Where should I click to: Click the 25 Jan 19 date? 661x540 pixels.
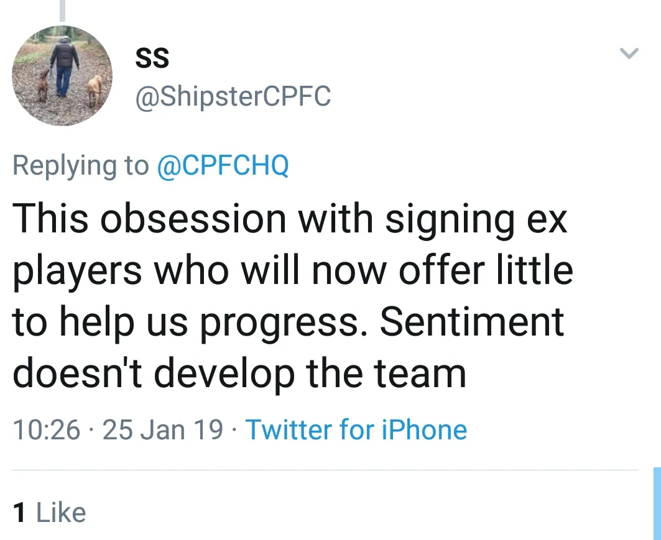(162, 430)
